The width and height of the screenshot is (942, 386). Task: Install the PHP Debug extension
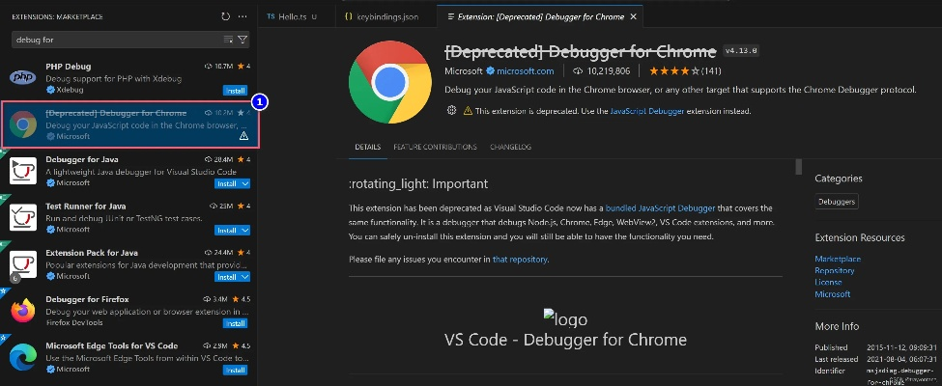pyautogui.click(x=236, y=90)
